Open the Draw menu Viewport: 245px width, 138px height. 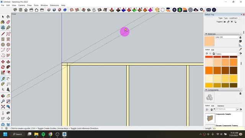29,5
